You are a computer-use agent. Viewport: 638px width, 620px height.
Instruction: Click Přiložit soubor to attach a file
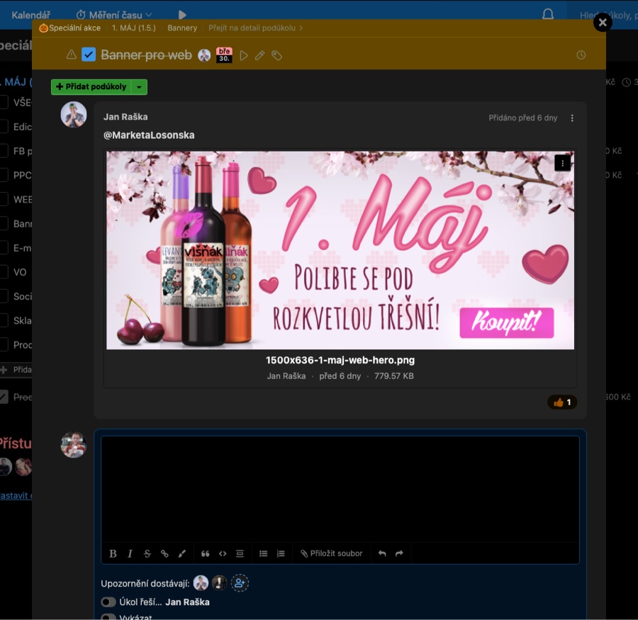tap(332, 553)
